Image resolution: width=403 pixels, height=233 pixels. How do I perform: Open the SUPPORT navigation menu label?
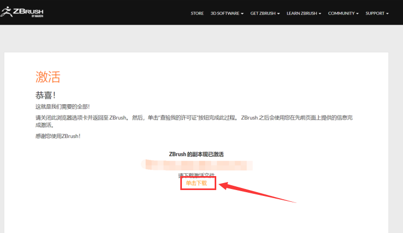375,13
